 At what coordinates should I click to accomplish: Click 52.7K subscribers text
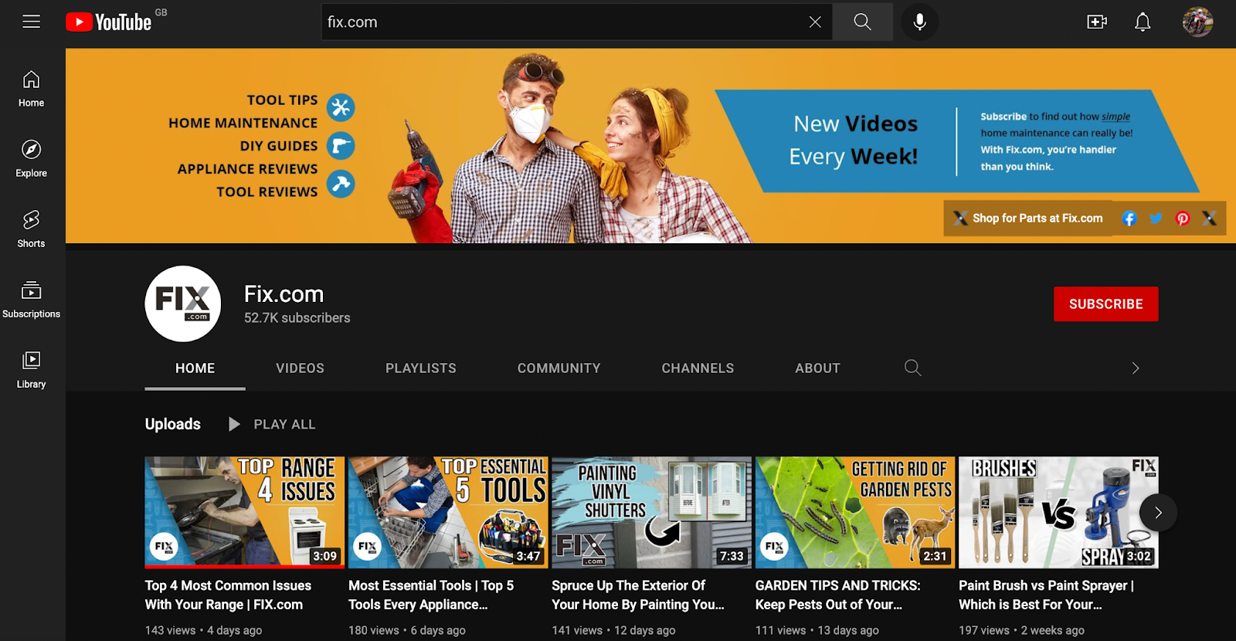297,318
